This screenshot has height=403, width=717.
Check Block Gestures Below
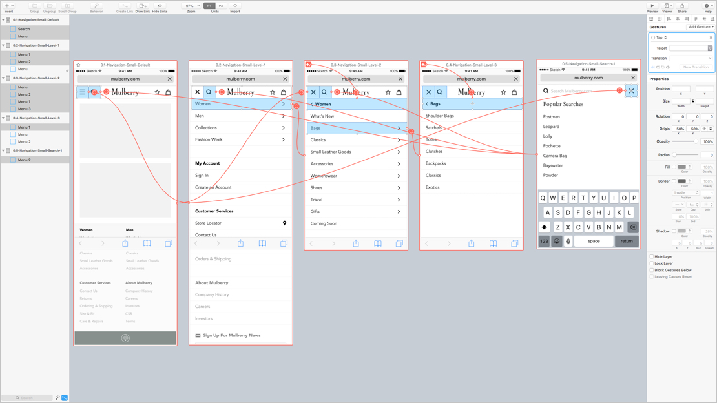coord(652,271)
